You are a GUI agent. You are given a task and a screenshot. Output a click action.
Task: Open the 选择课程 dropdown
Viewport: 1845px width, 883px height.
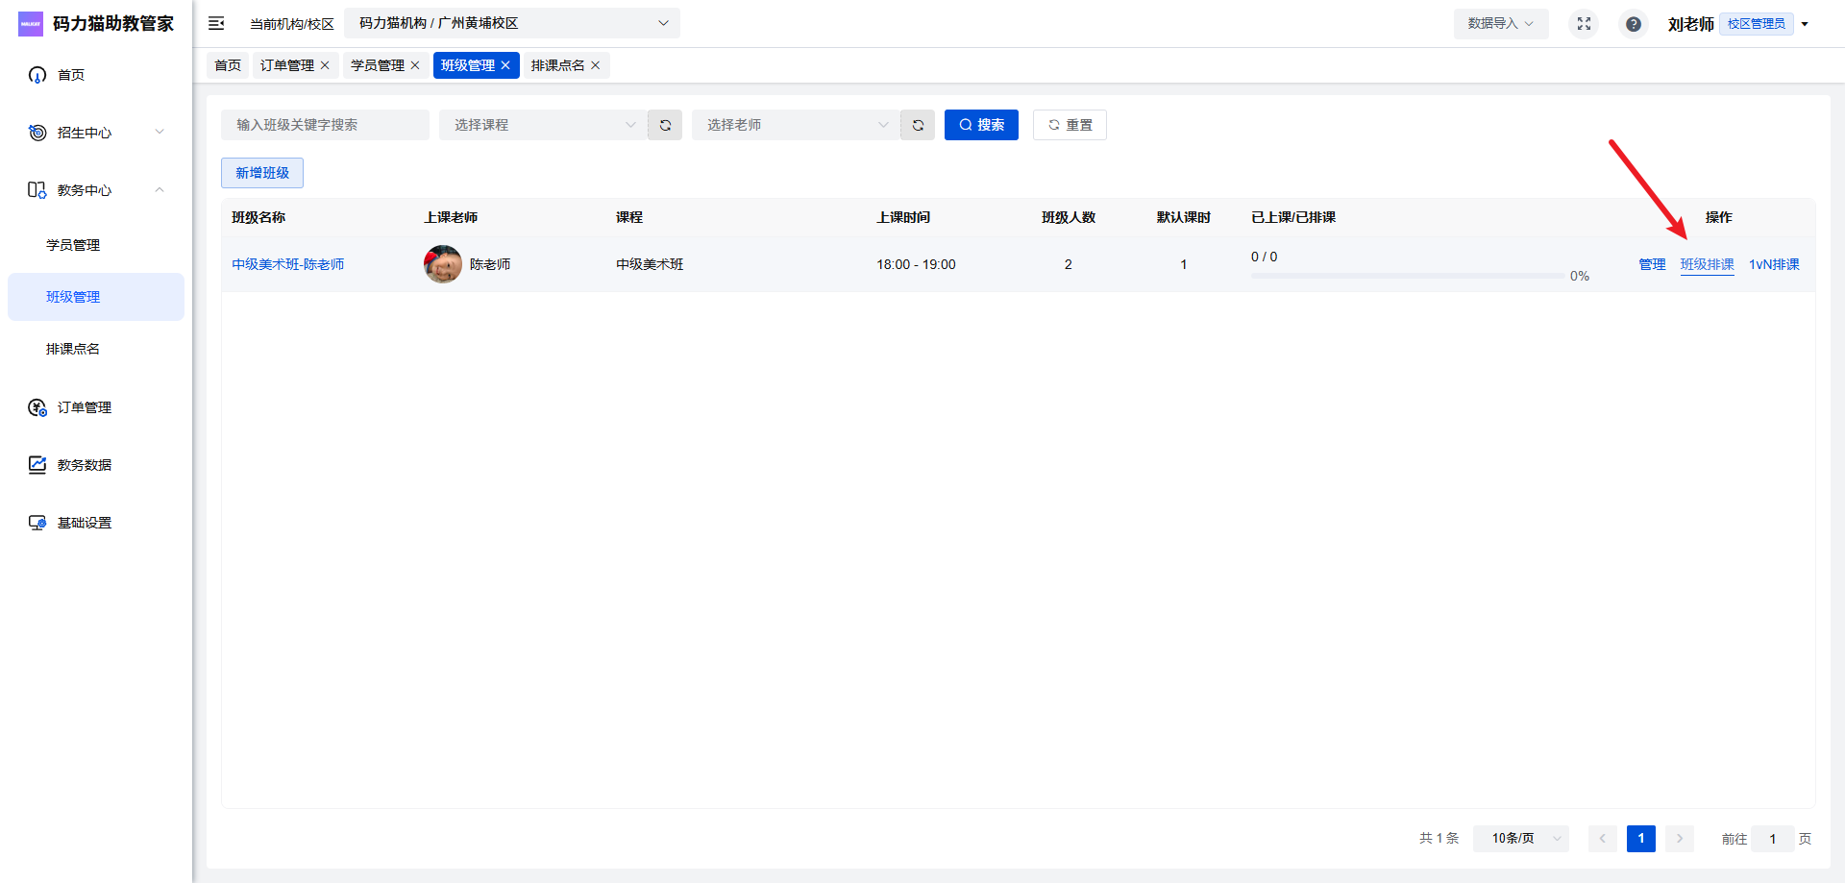[x=543, y=125]
